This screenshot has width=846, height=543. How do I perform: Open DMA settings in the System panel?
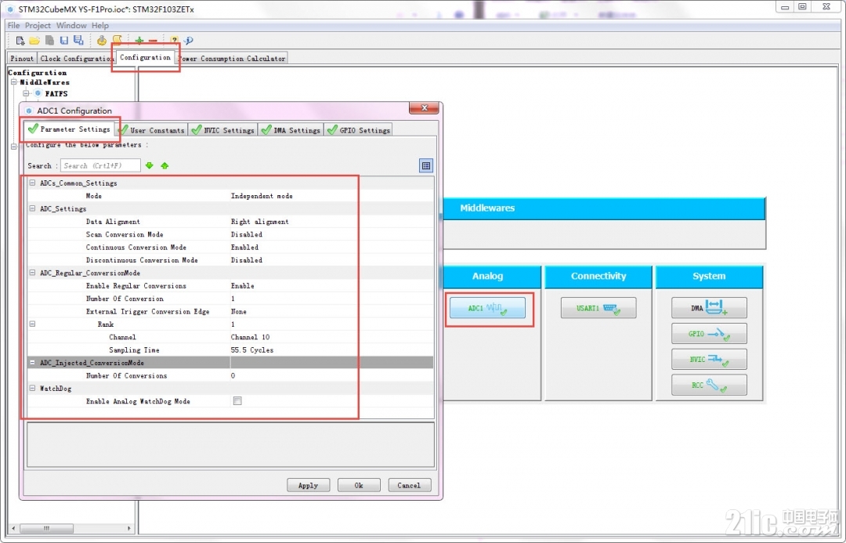pos(709,308)
